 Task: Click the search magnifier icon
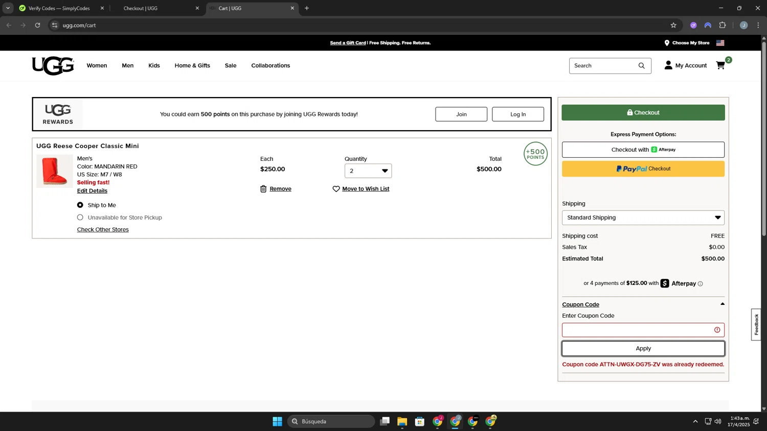[x=642, y=65]
